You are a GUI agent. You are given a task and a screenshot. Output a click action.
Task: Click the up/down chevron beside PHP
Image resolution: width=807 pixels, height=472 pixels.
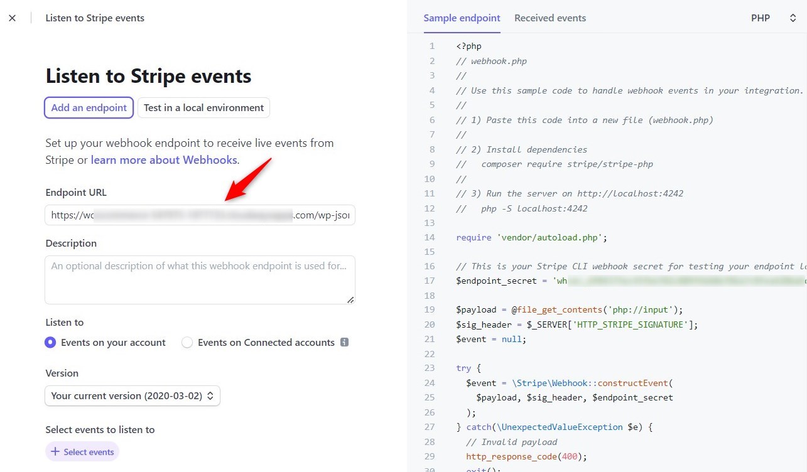pos(793,18)
